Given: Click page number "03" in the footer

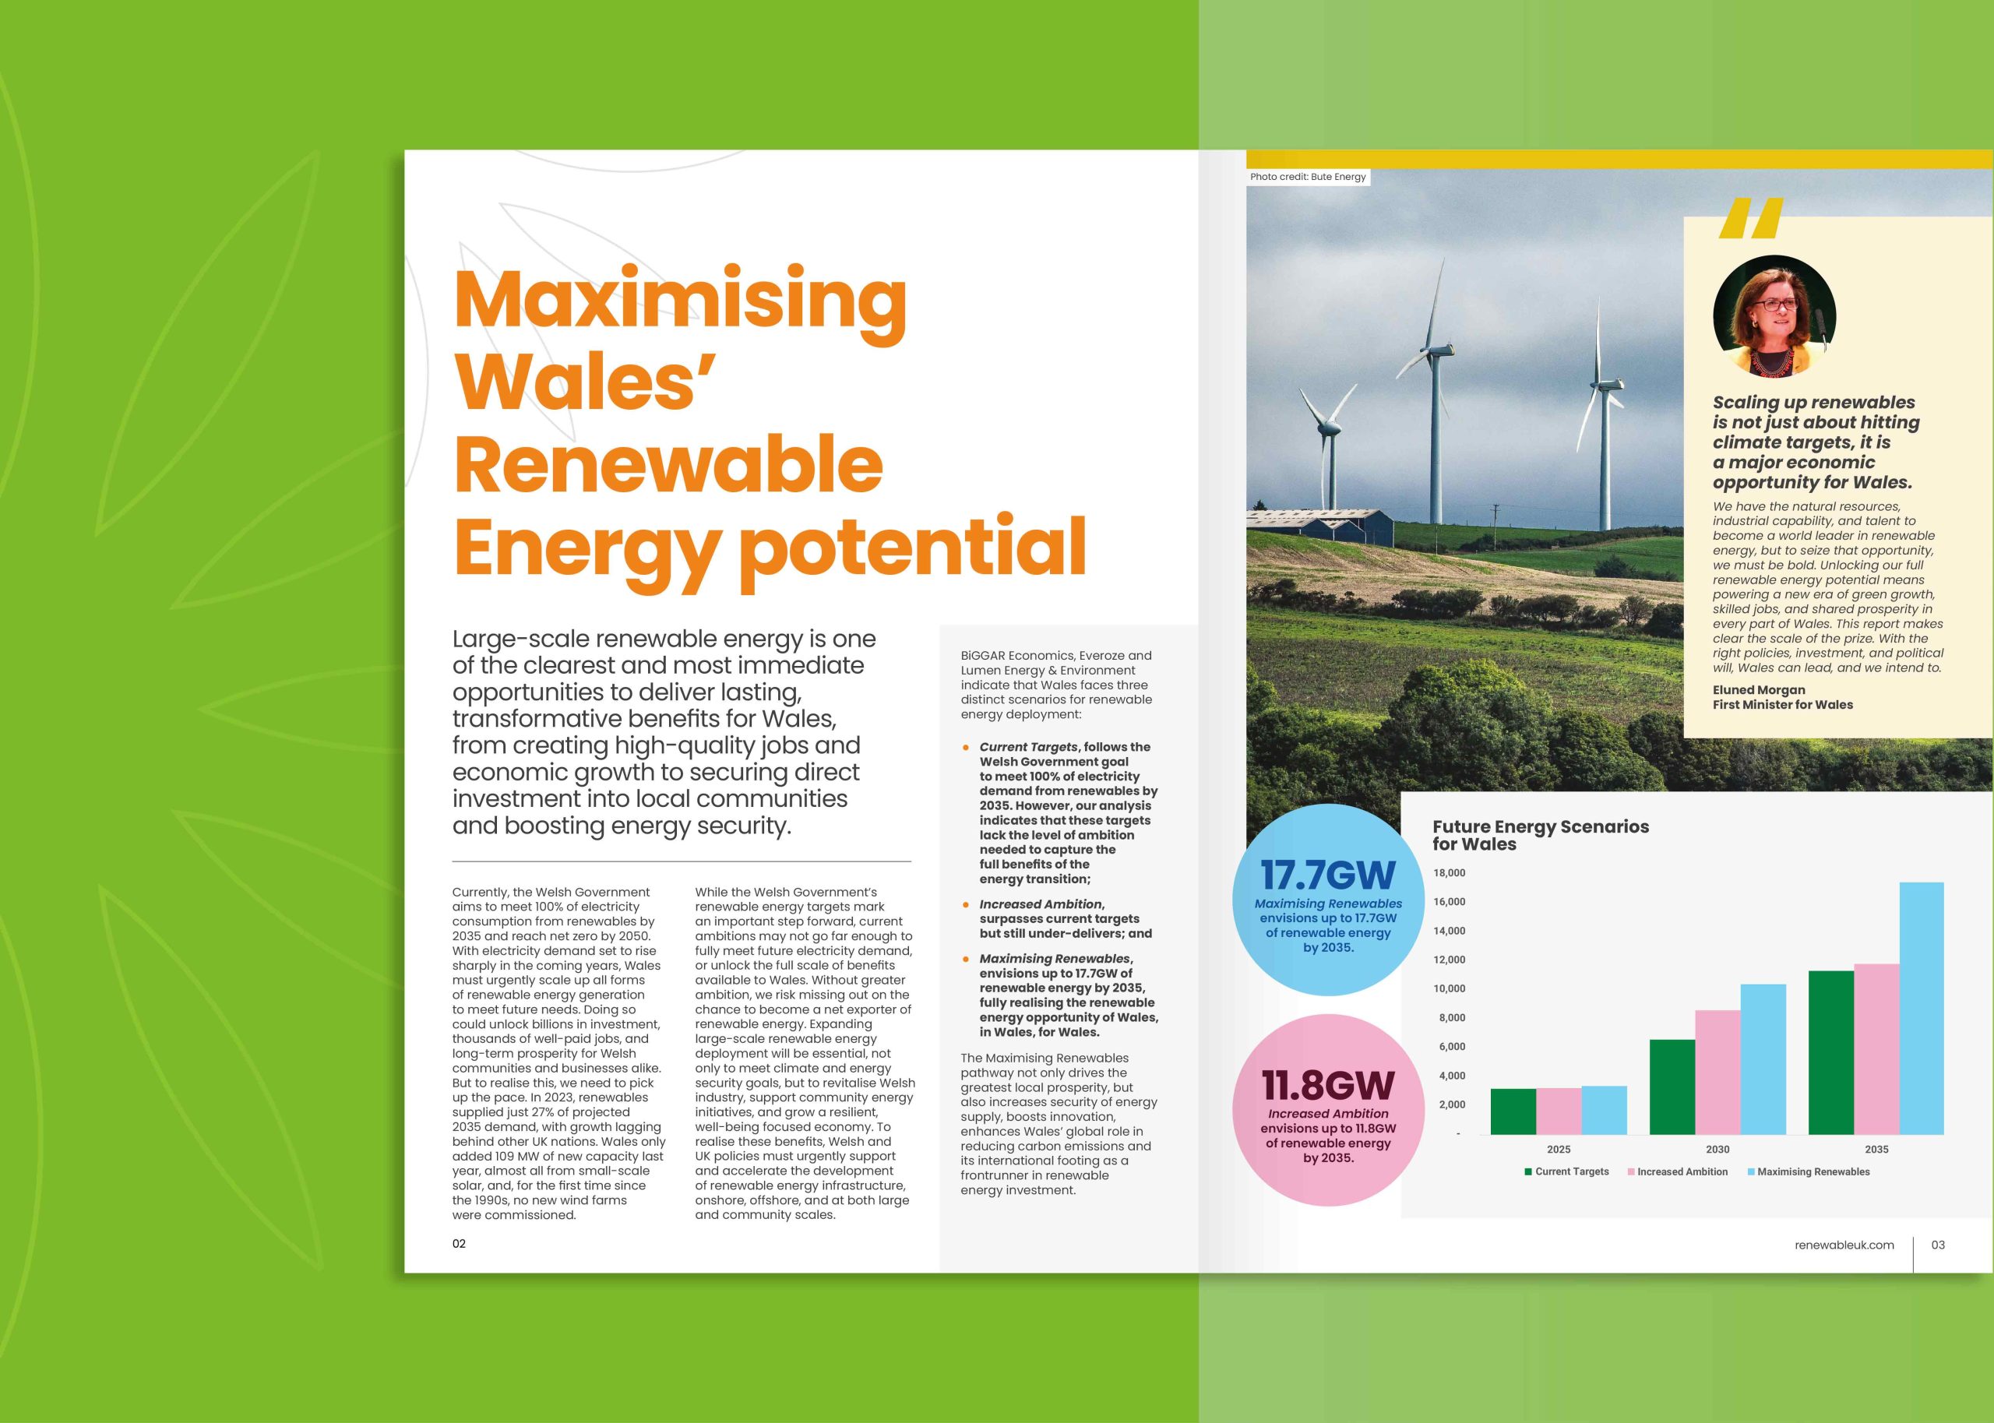Looking at the screenshot, I should [1938, 1245].
